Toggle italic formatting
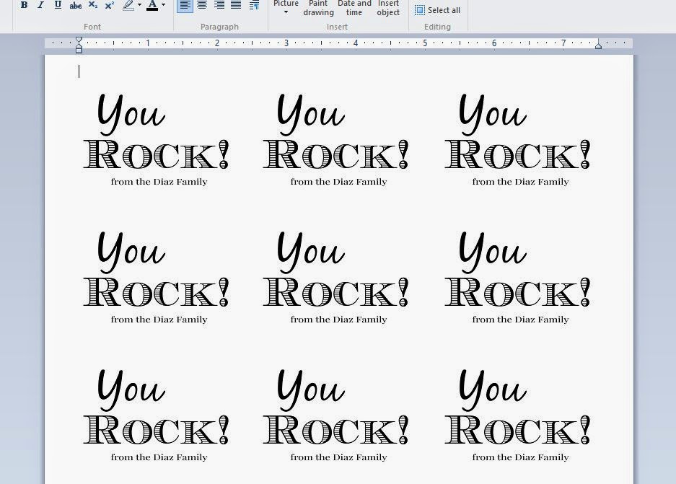The width and height of the screenshot is (676, 484). click(x=41, y=5)
